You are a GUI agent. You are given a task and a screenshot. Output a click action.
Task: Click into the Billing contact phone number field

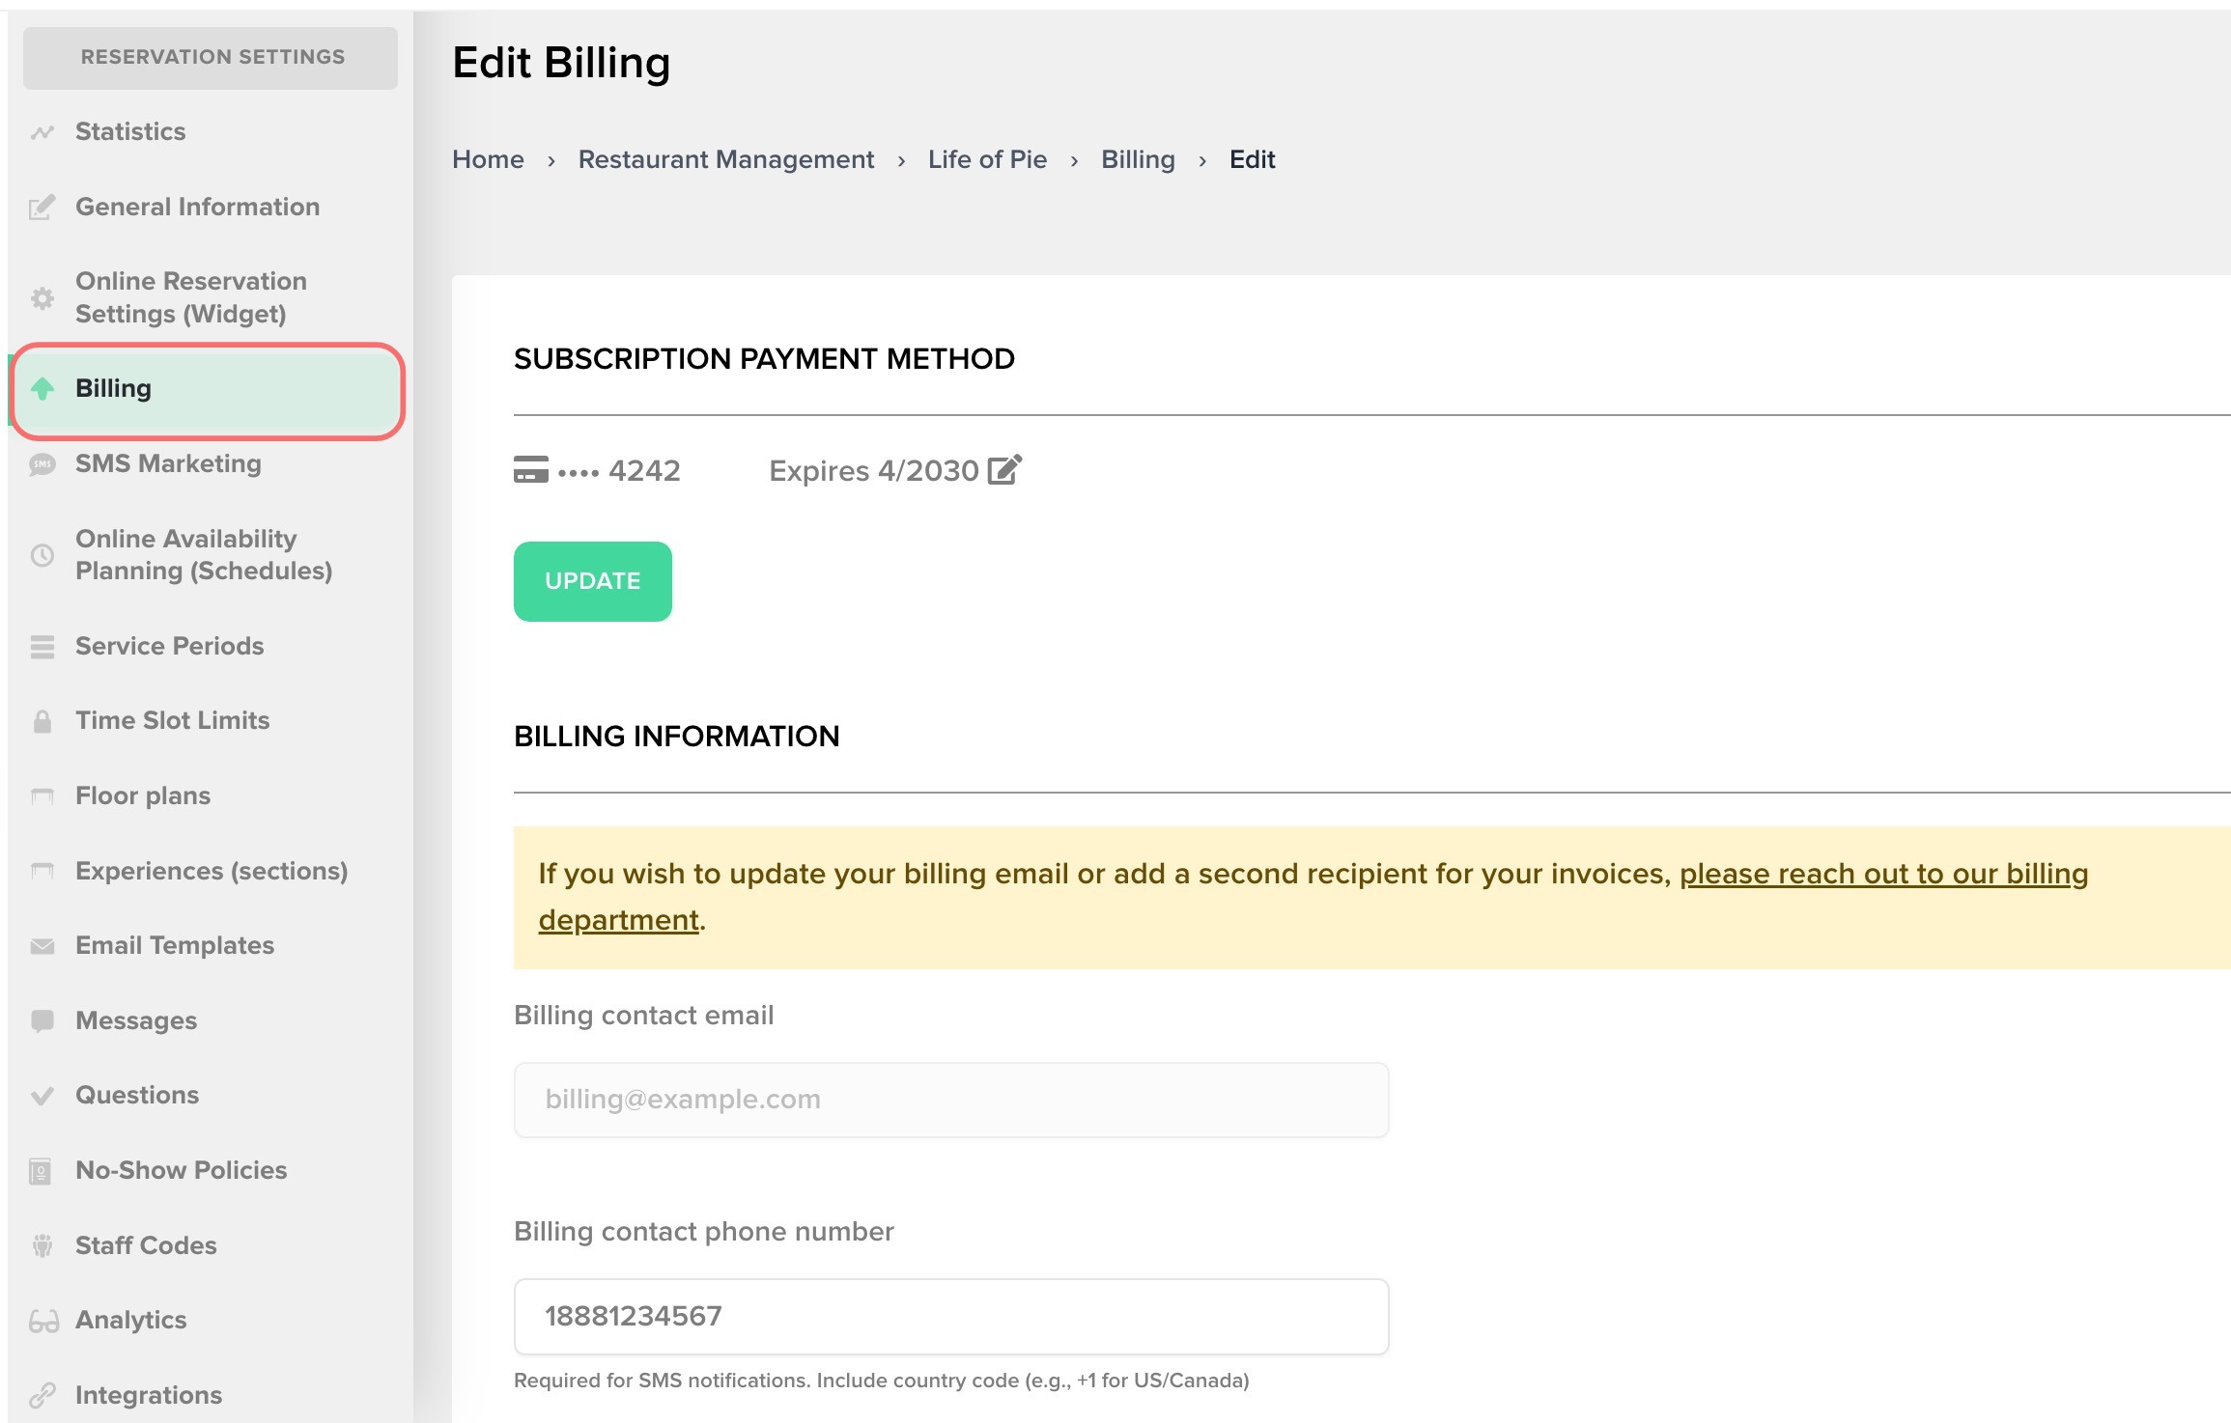[x=950, y=1316]
